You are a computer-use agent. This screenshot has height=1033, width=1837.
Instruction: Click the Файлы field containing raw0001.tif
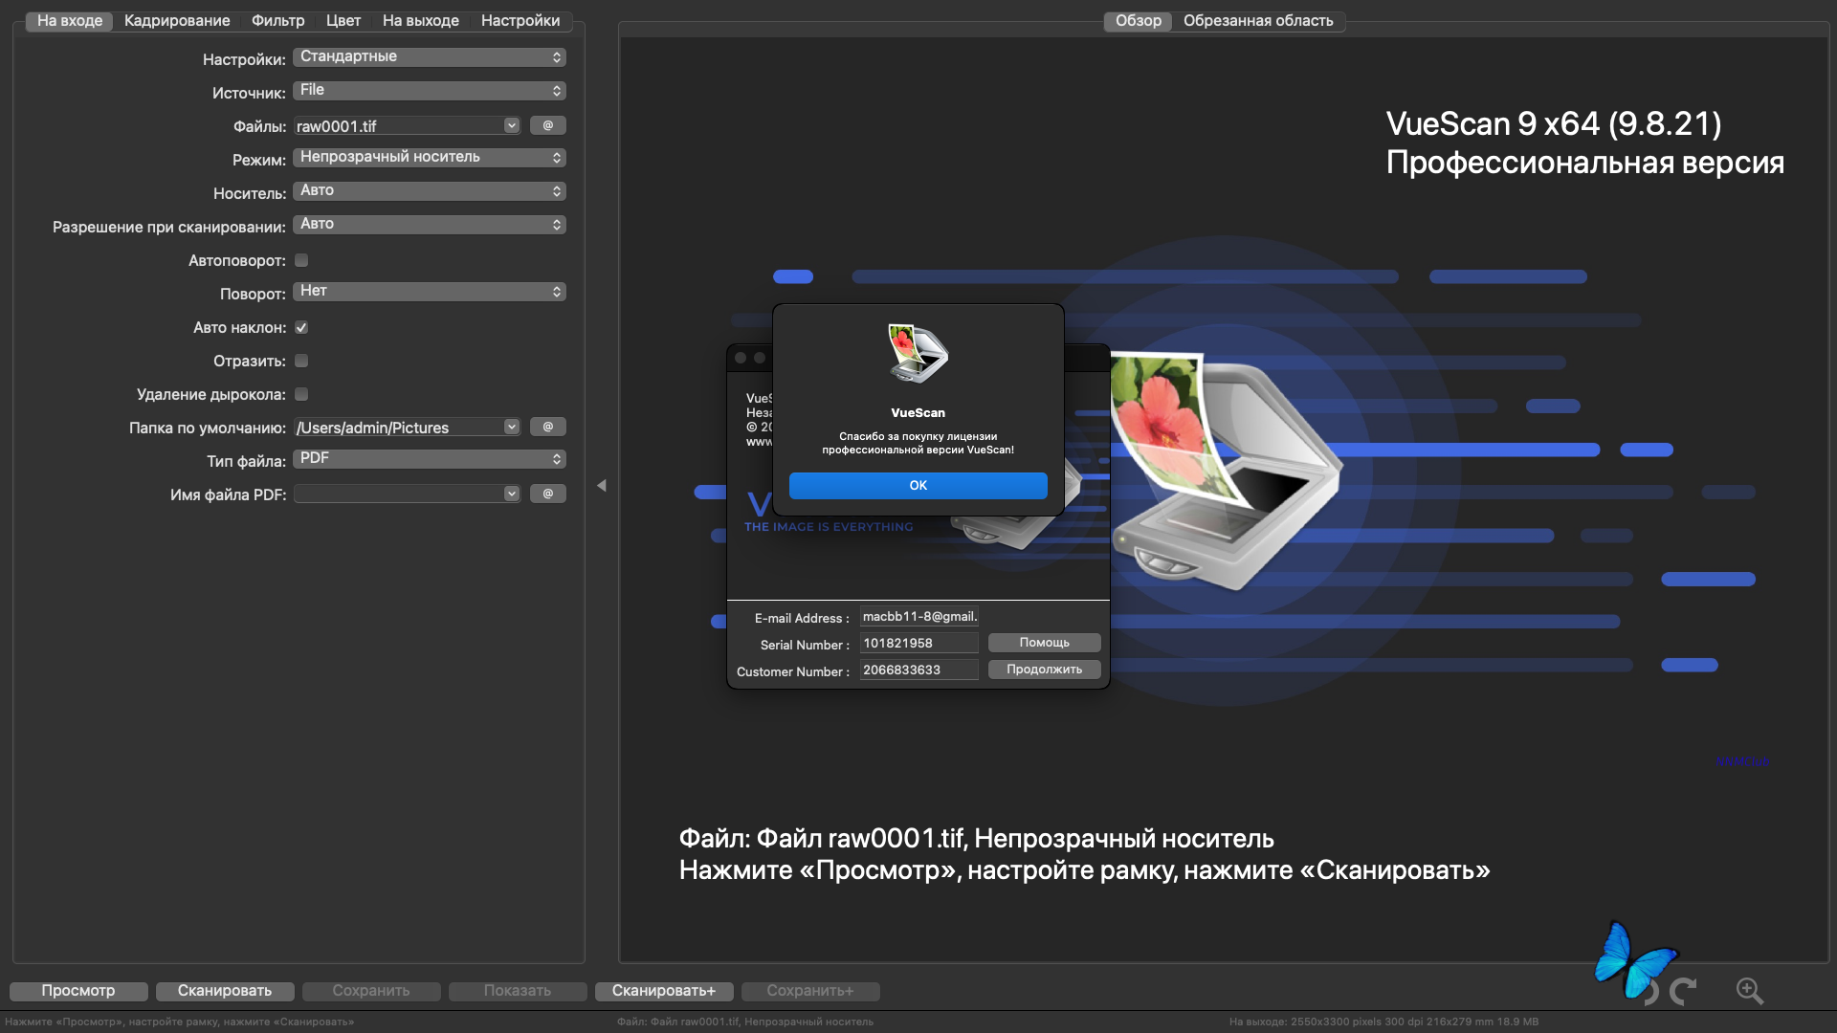pos(399,126)
